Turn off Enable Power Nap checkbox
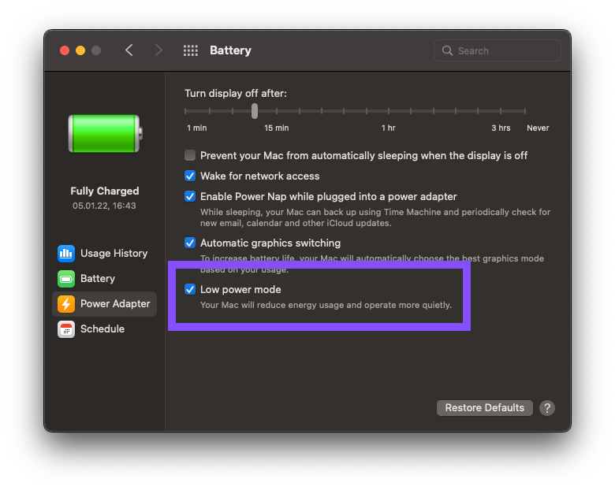The width and height of the screenshot is (615, 490). pos(190,197)
